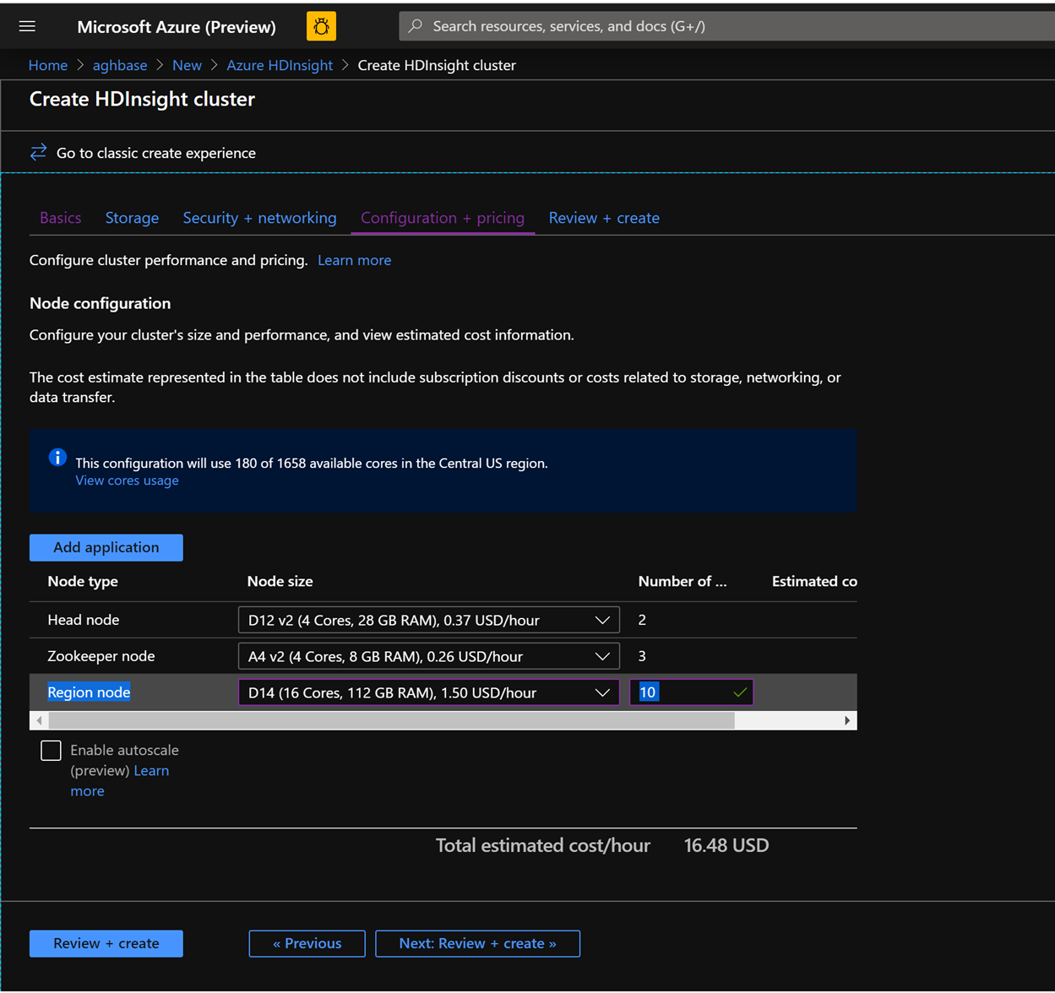This screenshot has height=993, width=1055.
Task: Click the horizontal table scrollbar thumb
Action: tap(392, 720)
